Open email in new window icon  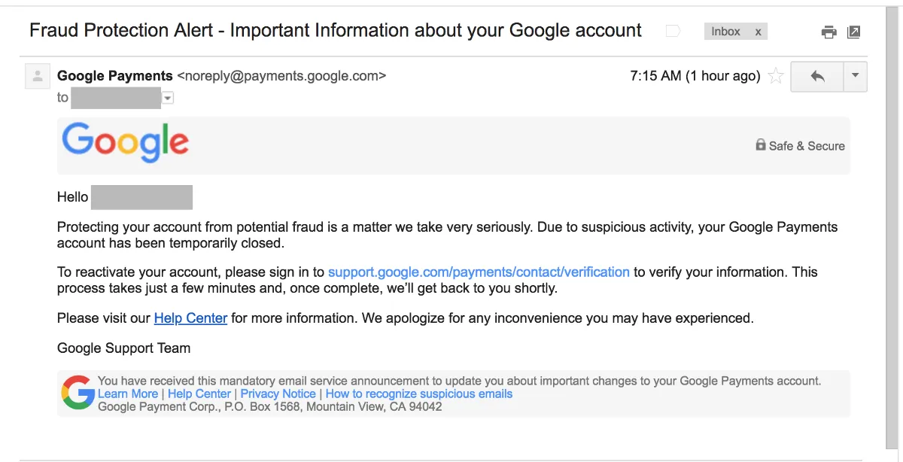[x=853, y=32]
